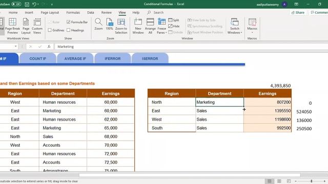Set zoom to 100%

(x=109, y=24)
